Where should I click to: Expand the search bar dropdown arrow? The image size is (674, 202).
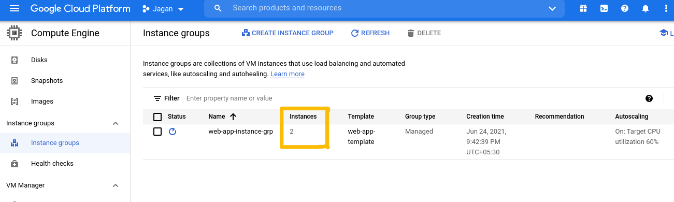(552, 9)
